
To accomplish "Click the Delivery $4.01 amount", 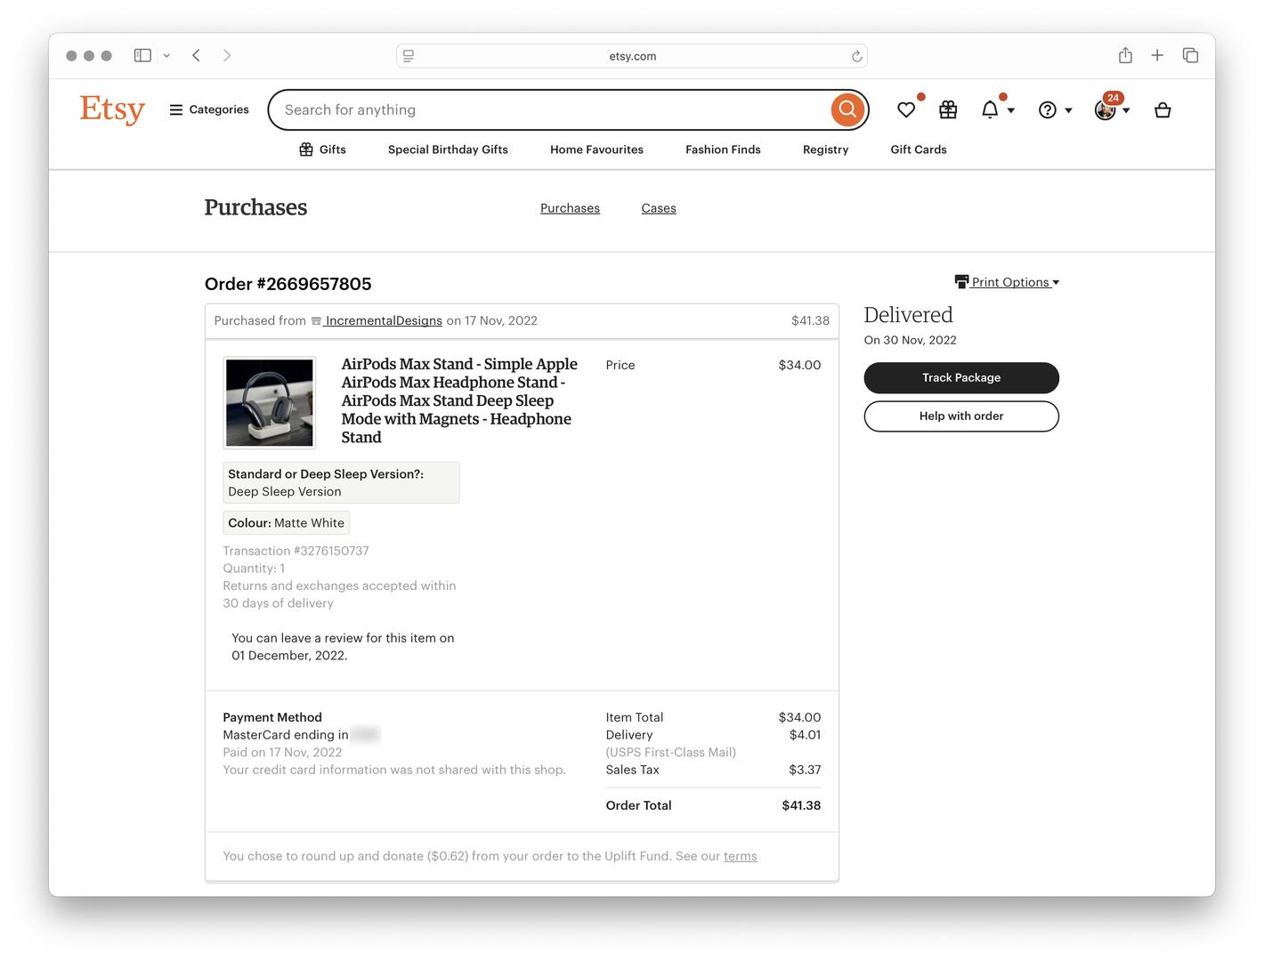I will (x=805, y=735).
